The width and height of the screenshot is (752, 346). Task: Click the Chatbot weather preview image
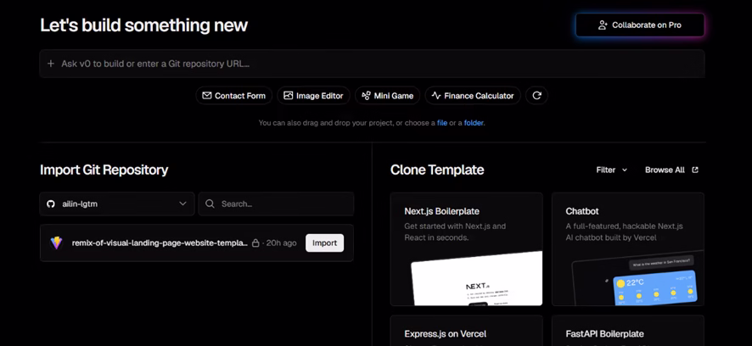637,278
